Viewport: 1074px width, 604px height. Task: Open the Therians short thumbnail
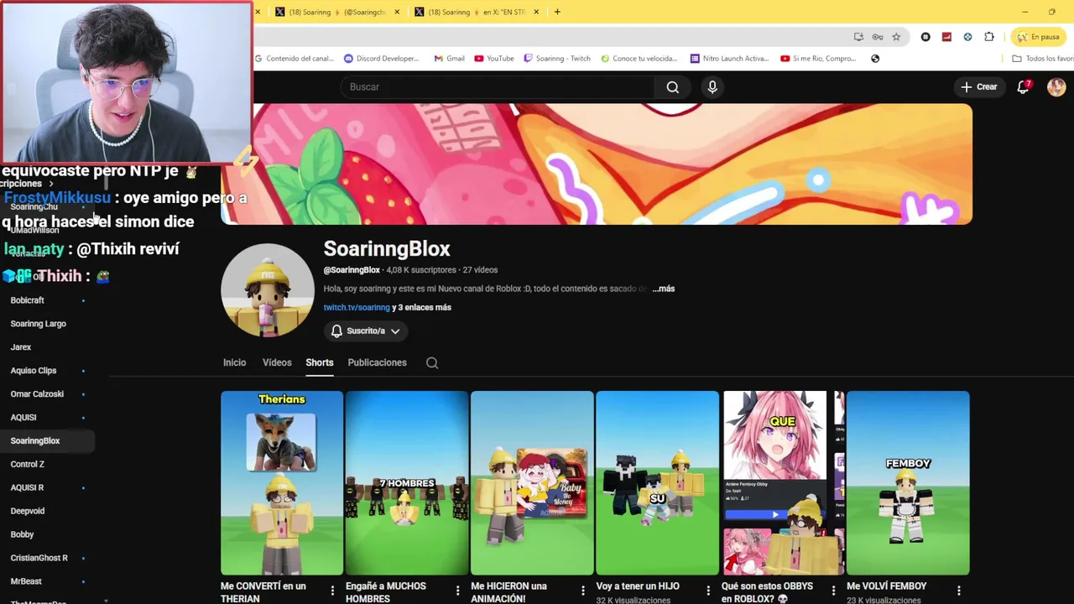coord(282,483)
